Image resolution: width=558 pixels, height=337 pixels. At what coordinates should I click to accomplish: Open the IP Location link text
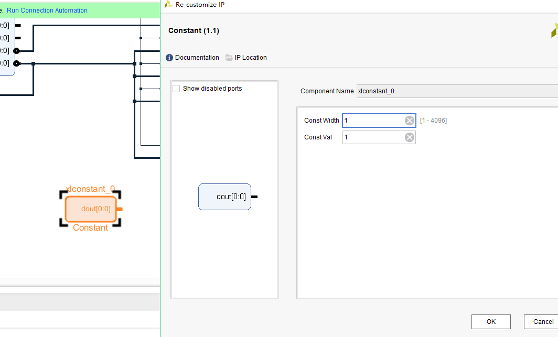point(251,58)
